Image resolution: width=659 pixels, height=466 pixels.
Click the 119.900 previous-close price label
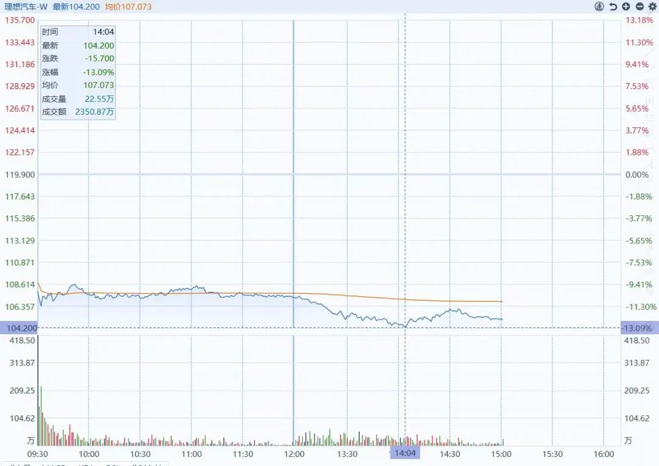click(20, 174)
